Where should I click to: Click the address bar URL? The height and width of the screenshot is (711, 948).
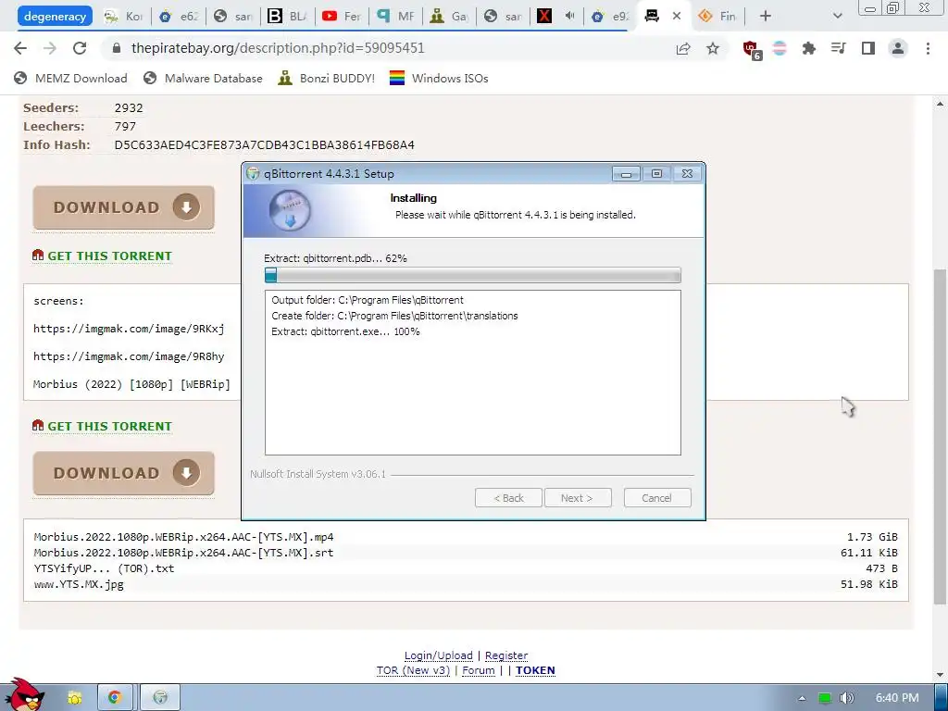click(x=278, y=48)
